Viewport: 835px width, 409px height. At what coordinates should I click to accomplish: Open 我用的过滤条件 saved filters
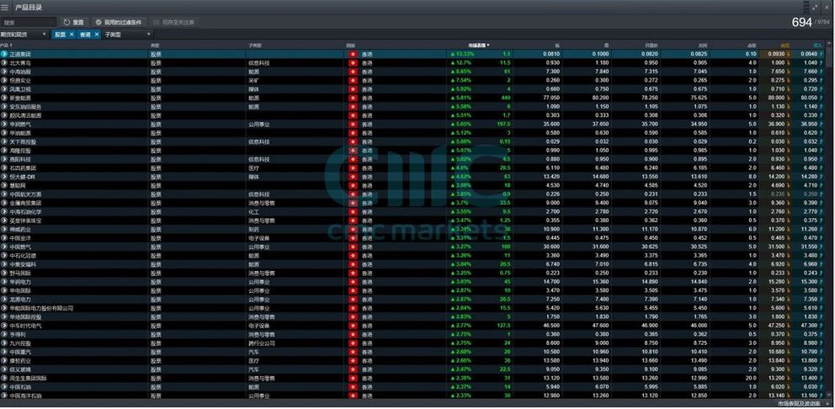tap(120, 23)
